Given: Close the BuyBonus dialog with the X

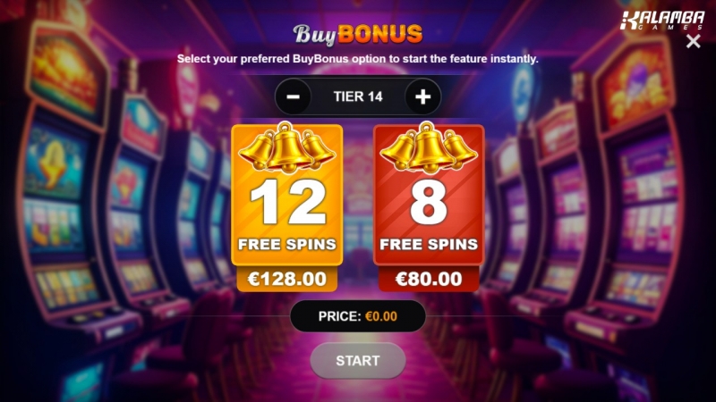Looking at the screenshot, I should pyautogui.click(x=693, y=41).
